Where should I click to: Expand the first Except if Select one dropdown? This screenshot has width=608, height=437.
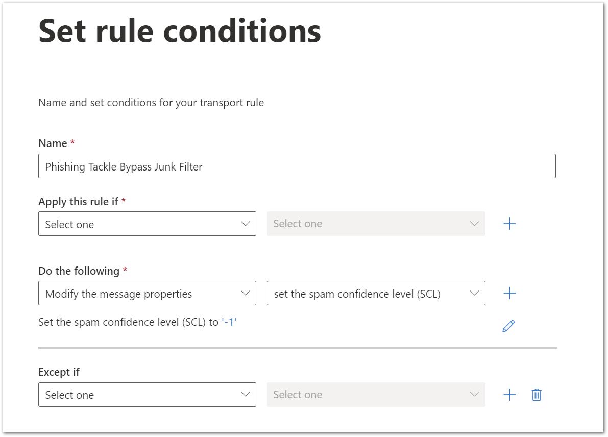(x=148, y=395)
